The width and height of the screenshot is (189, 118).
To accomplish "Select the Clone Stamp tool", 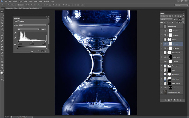I will pyautogui.click(x=2, y=35).
